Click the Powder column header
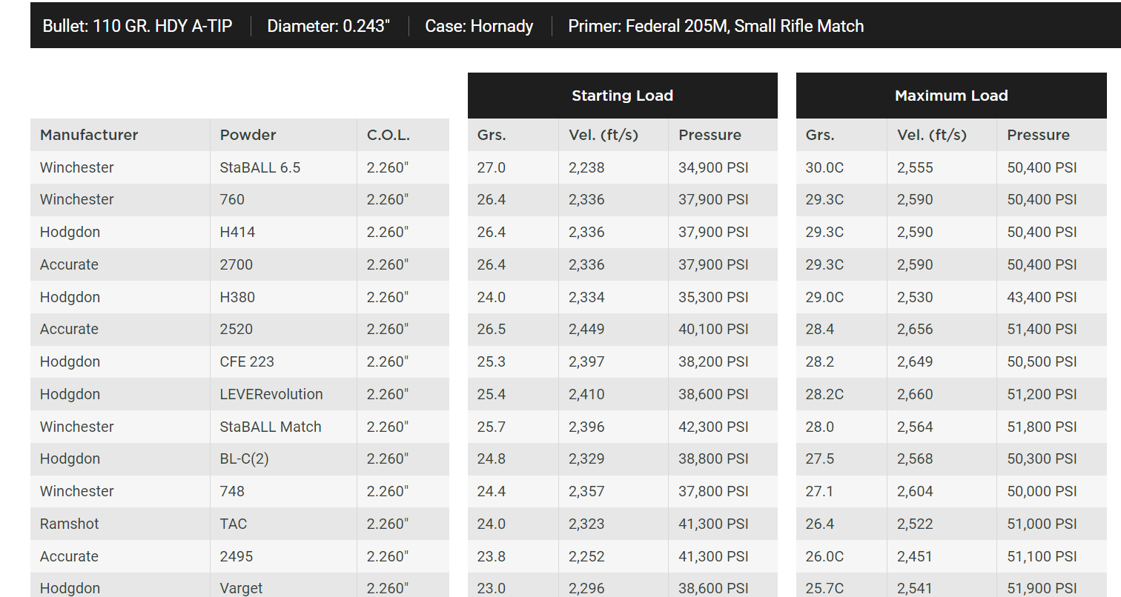1121x597 pixels. click(x=248, y=135)
